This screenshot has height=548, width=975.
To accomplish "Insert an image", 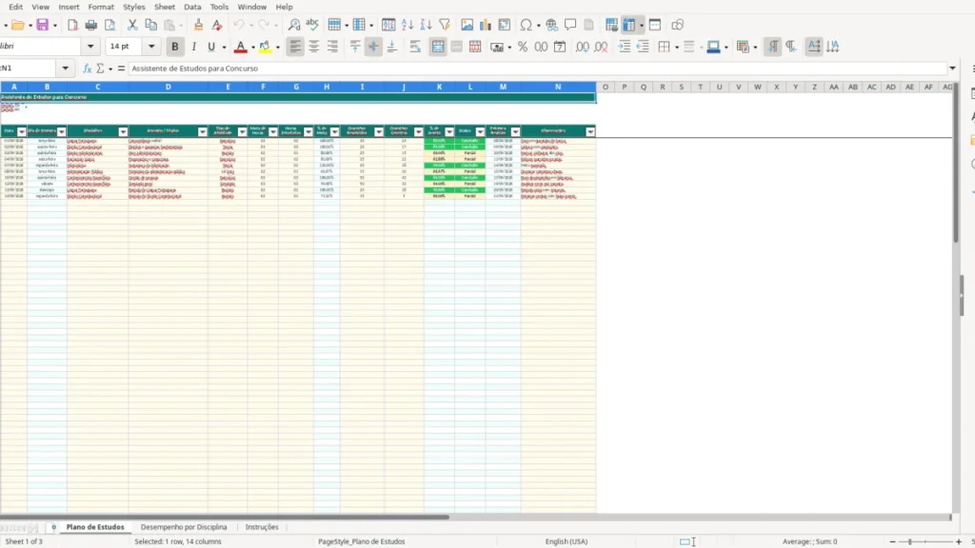I will click(467, 25).
